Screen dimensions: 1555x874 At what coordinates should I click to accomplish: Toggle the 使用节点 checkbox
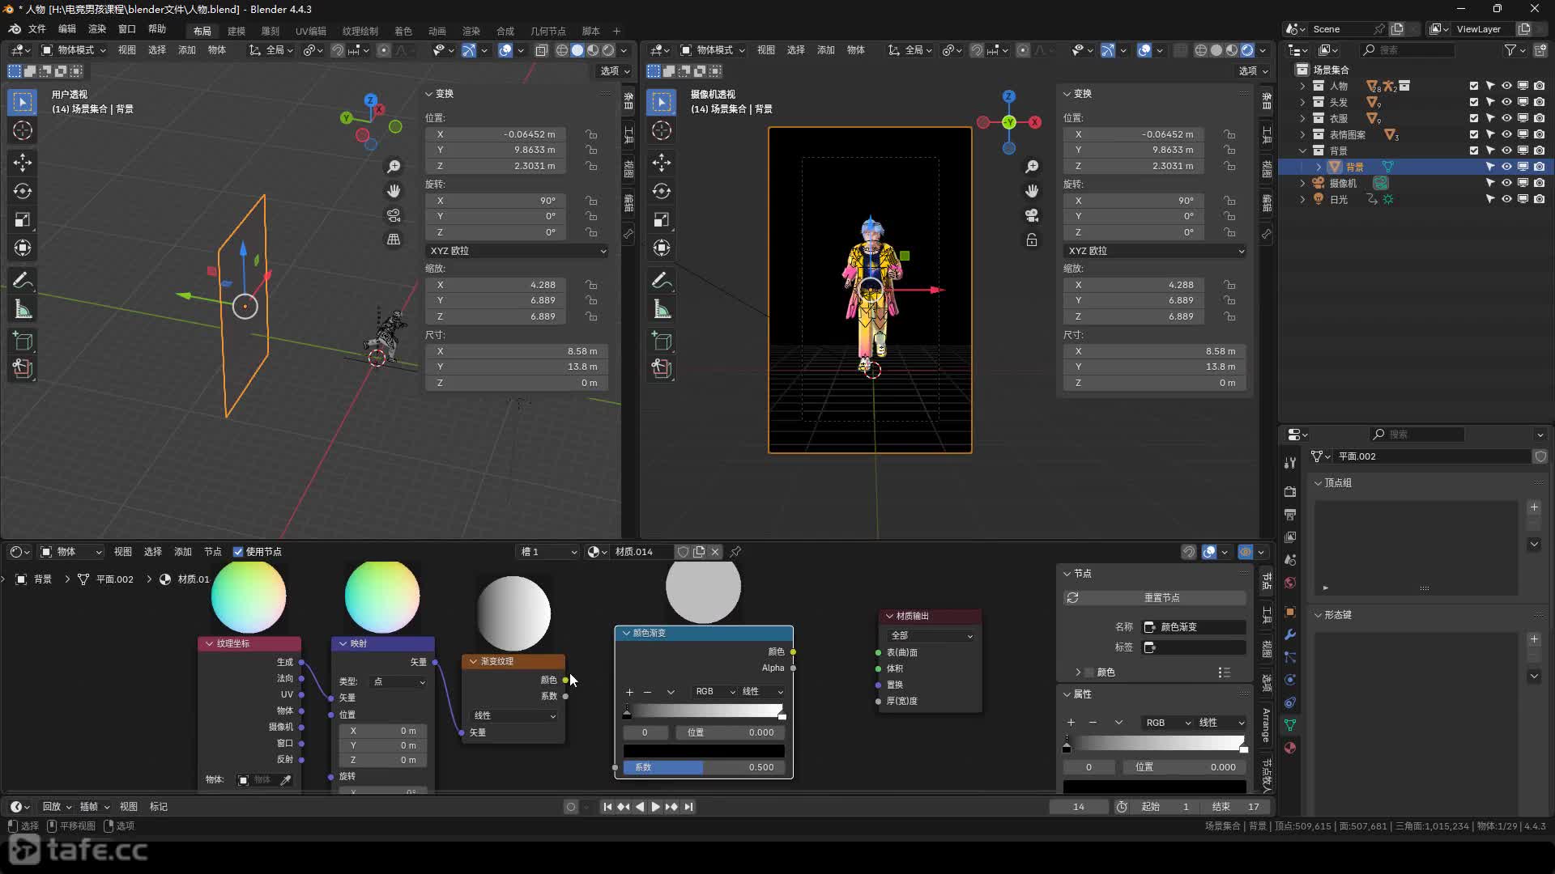coord(238,552)
